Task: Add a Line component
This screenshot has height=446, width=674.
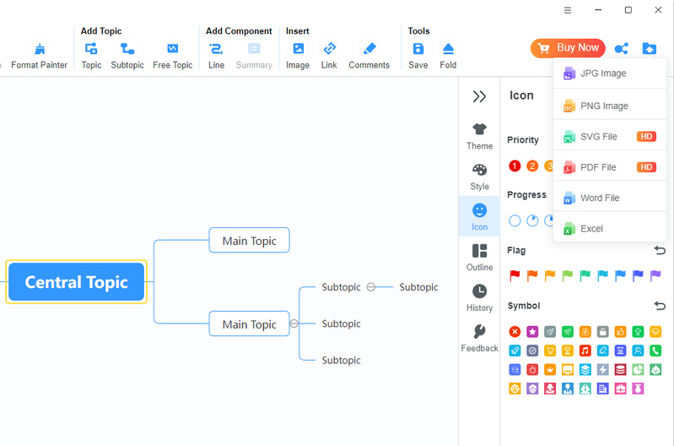Action: click(216, 56)
